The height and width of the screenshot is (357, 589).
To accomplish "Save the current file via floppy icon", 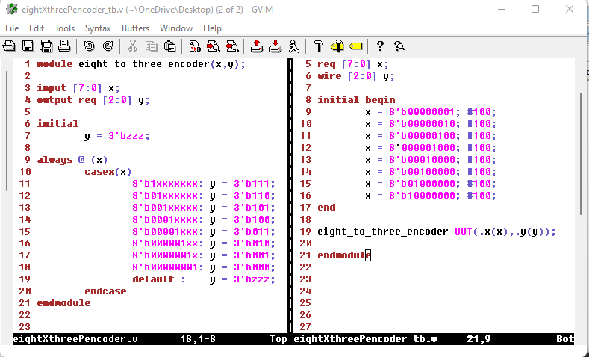I will pos(28,46).
